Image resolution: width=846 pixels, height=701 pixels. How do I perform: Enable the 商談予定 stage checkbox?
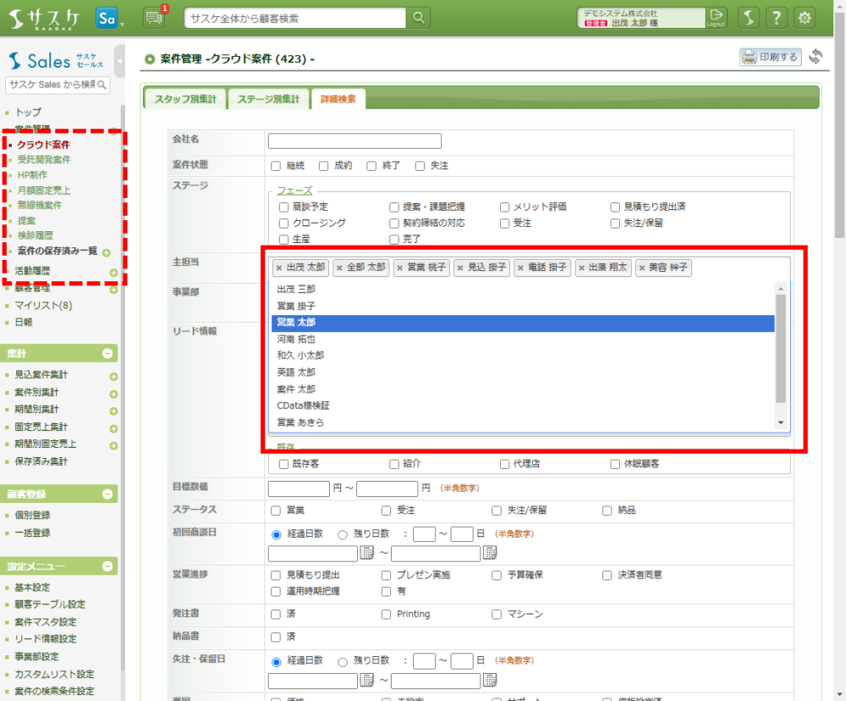coord(284,207)
